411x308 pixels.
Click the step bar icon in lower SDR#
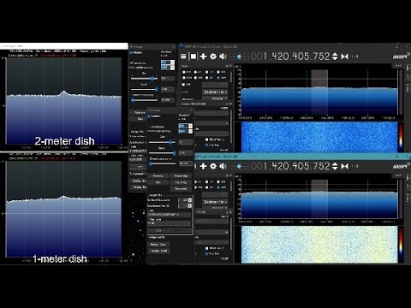(354, 166)
